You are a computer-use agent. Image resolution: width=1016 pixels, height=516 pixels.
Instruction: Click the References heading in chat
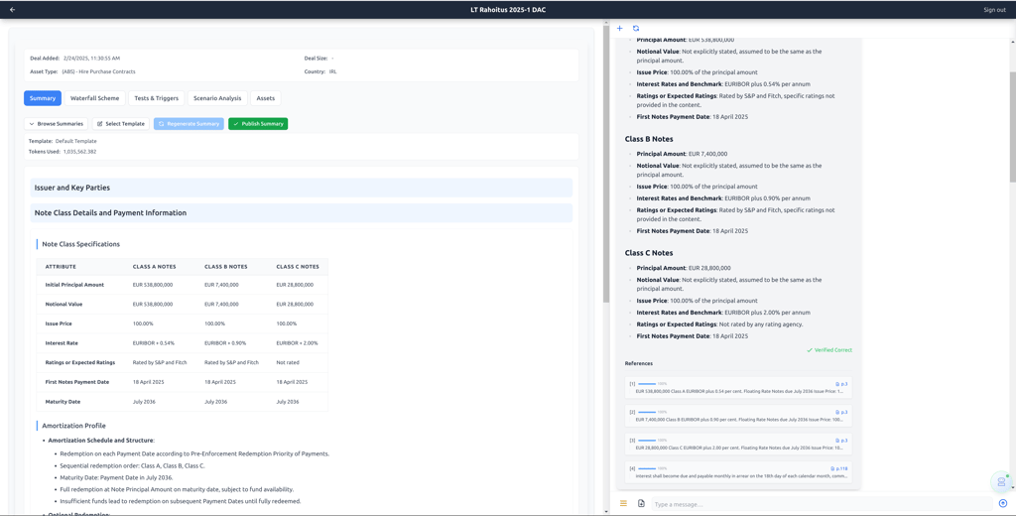pyautogui.click(x=639, y=363)
